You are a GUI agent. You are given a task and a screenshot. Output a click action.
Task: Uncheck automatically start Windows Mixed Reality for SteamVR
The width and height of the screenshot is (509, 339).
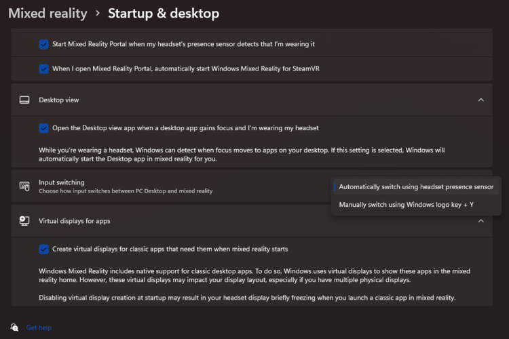coord(44,68)
